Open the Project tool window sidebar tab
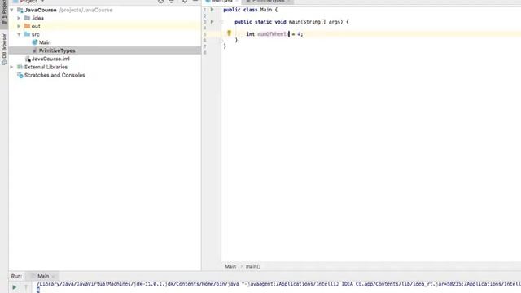 4,12
